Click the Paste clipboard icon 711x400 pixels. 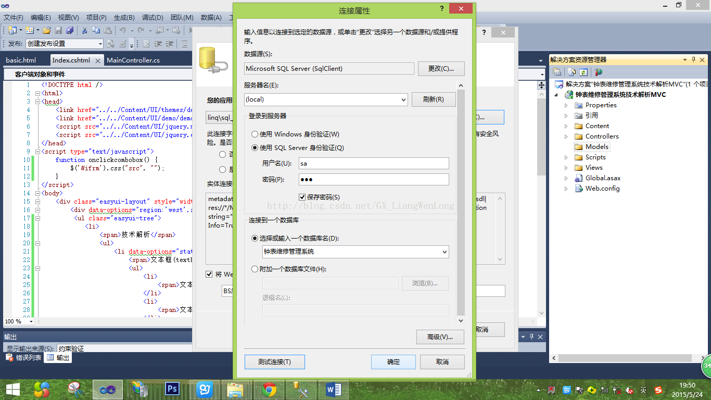[108, 30]
